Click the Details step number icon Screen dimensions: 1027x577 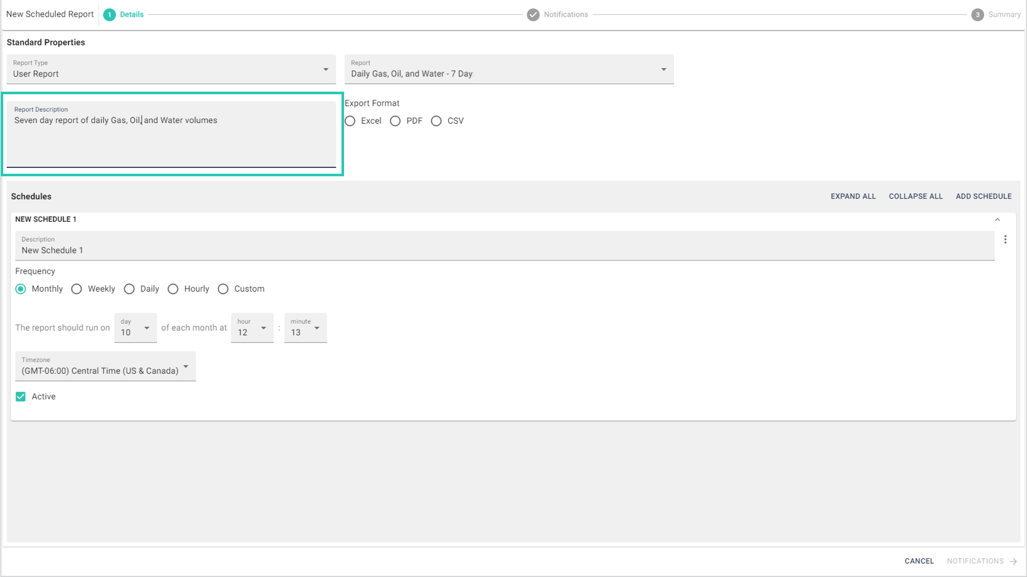pyautogui.click(x=110, y=15)
